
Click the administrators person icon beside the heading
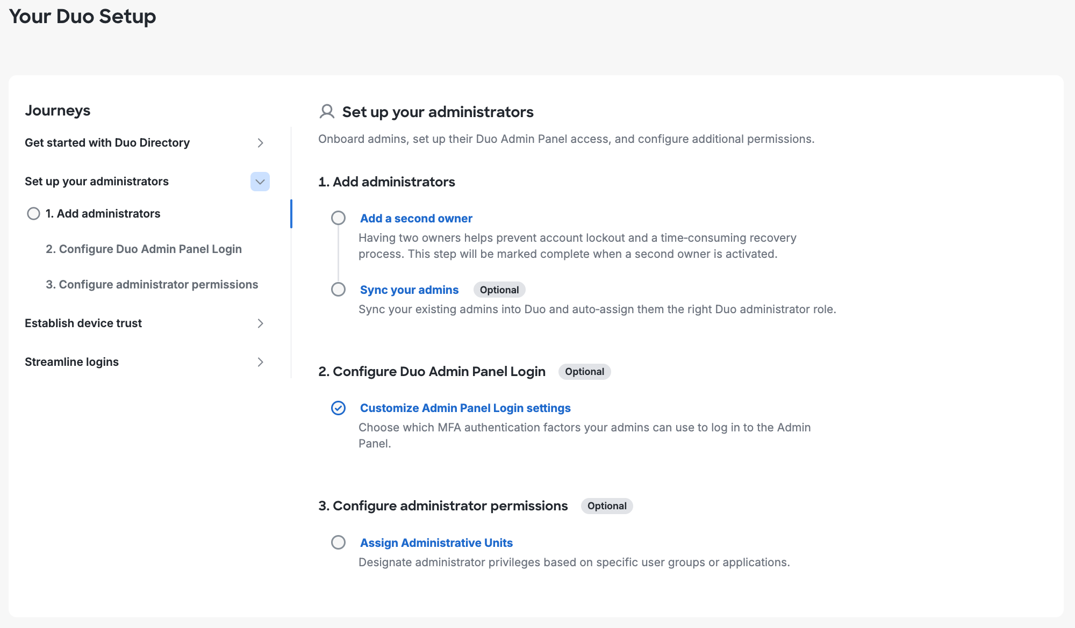pyautogui.click(x=326, y=112)
